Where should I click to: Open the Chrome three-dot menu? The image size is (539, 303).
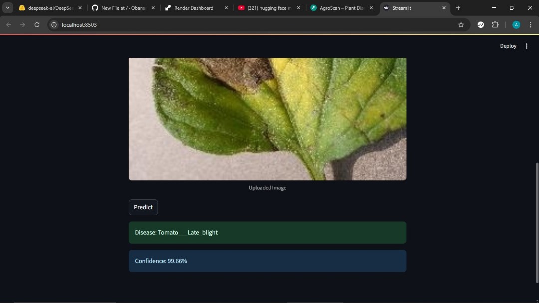pyautogui.click(x=530, y=25)
